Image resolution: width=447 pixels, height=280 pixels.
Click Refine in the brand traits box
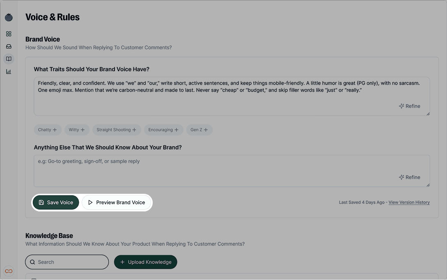click(409, 106)
